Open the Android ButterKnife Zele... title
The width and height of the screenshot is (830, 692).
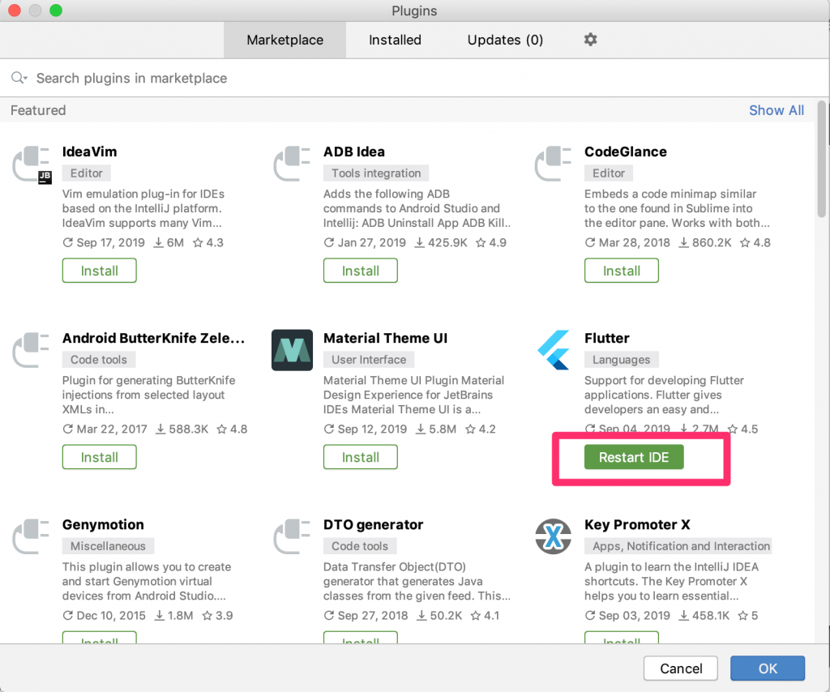coord(153,338)
